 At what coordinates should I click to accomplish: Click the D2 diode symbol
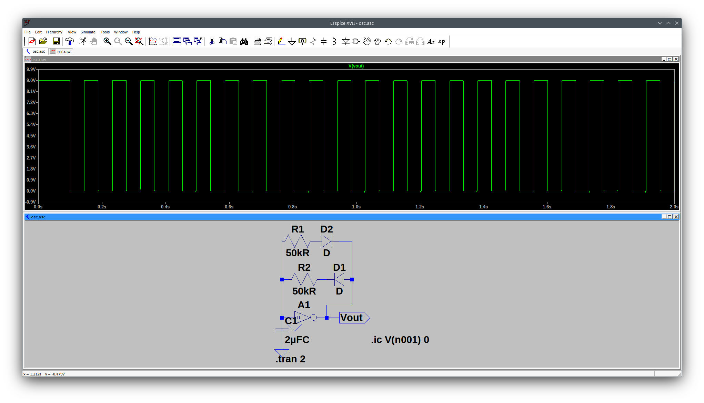[x=326, y=241]
